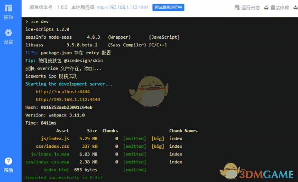Click the '5.25 MB' size value
Screen dimensions: 298x182
[88, 138]
